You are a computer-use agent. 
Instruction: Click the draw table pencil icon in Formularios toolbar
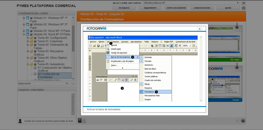115,80
